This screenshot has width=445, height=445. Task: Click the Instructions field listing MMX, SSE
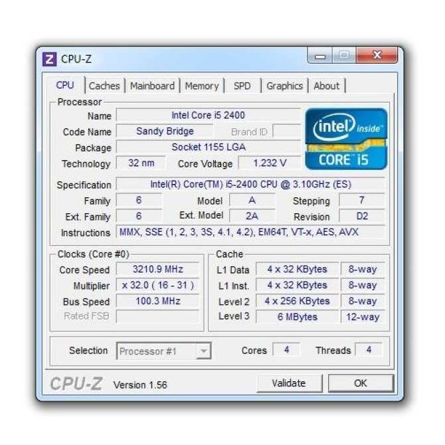250,232
